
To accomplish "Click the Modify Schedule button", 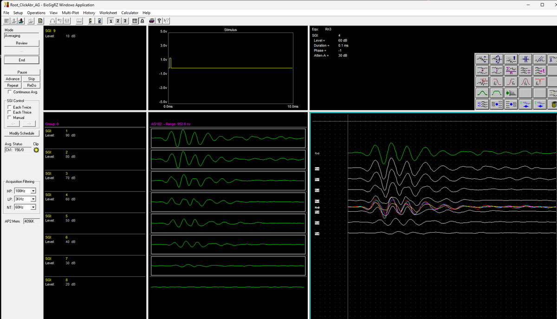I will 22,133.
